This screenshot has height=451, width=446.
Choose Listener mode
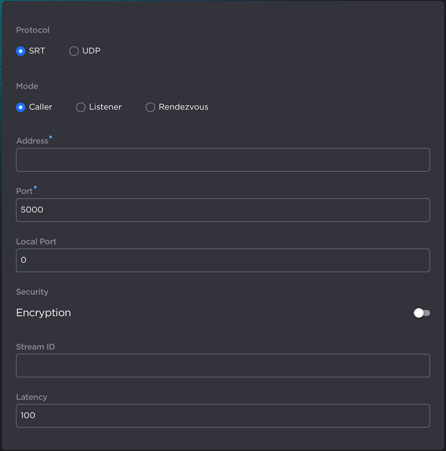80,107
